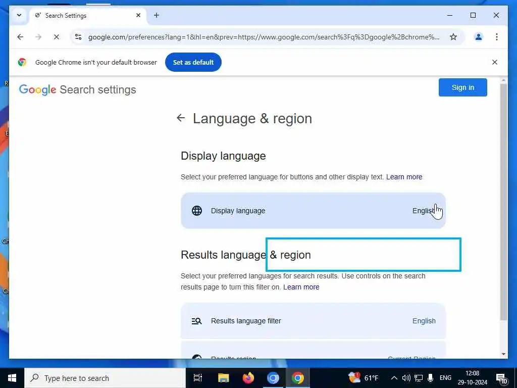Click the globe icon in Display language row
This screenshot has height=388, width=517.
(197, 211)
